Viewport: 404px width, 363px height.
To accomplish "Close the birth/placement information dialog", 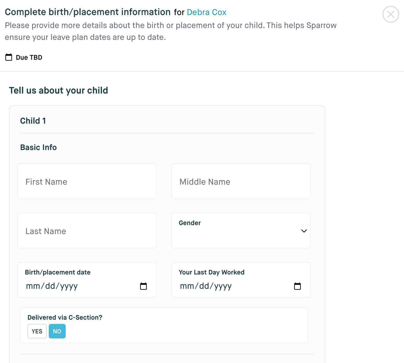I will [x=391, y=14].
